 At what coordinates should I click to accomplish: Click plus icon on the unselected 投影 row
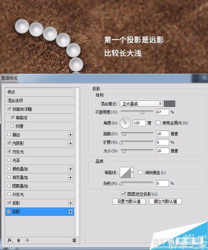click(70, 203)
